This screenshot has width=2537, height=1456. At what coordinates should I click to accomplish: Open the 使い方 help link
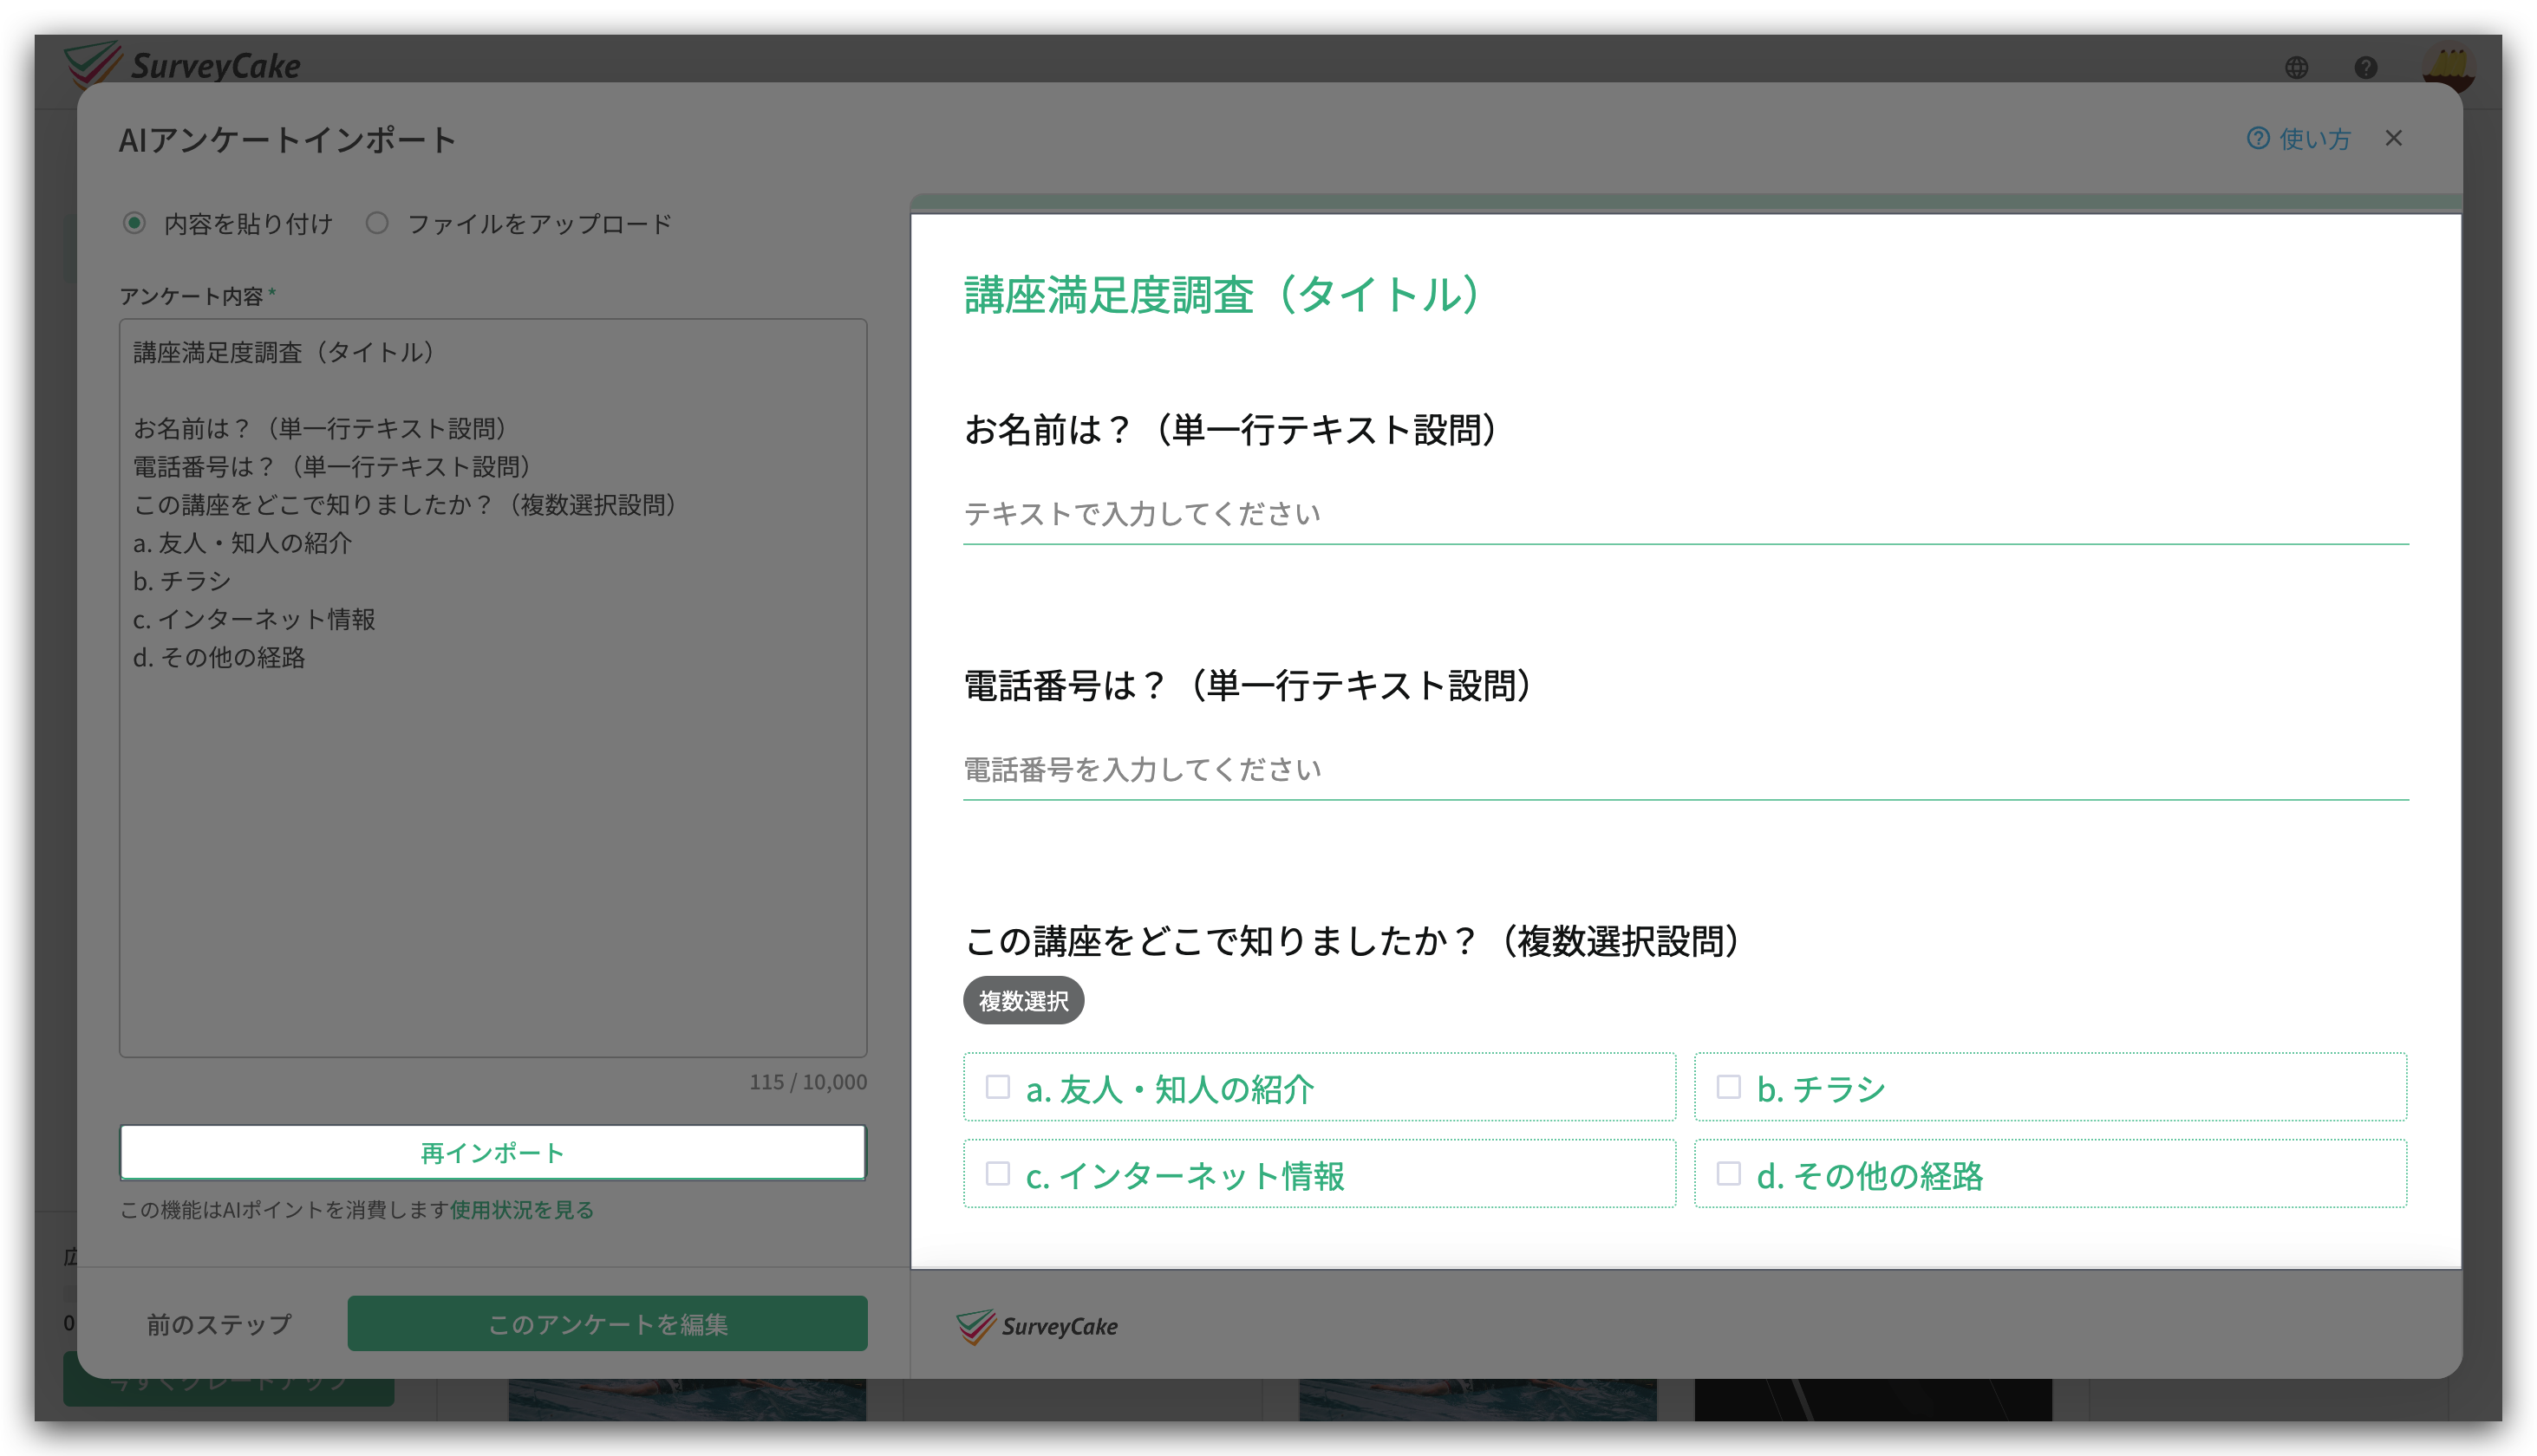pos(2298,138)
